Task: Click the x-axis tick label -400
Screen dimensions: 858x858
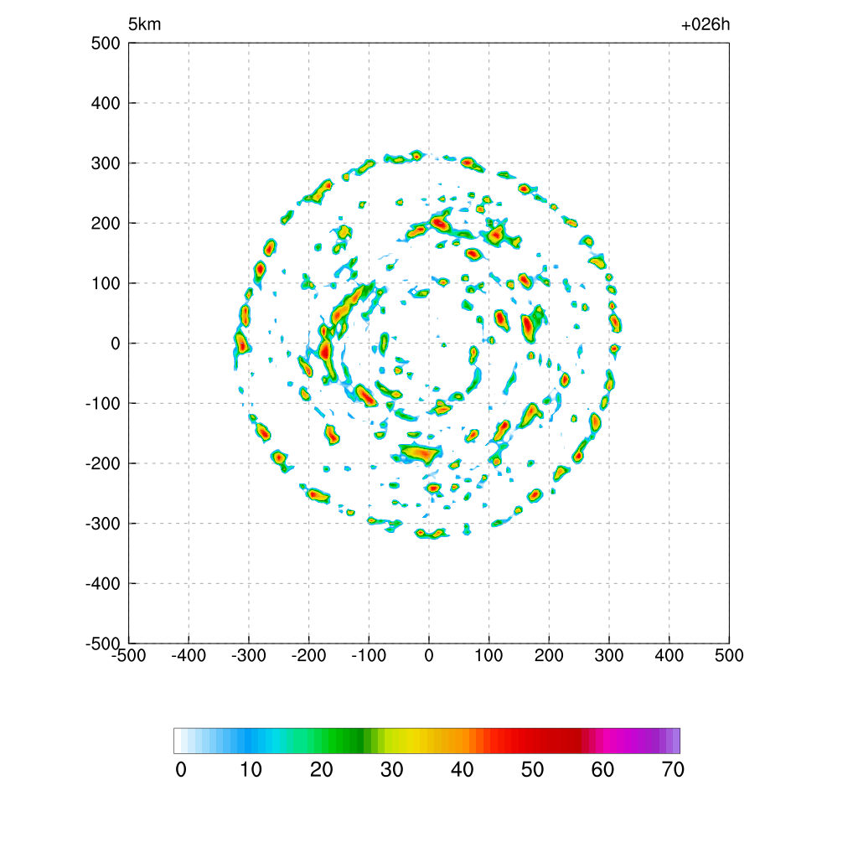Action: [189, 655]
